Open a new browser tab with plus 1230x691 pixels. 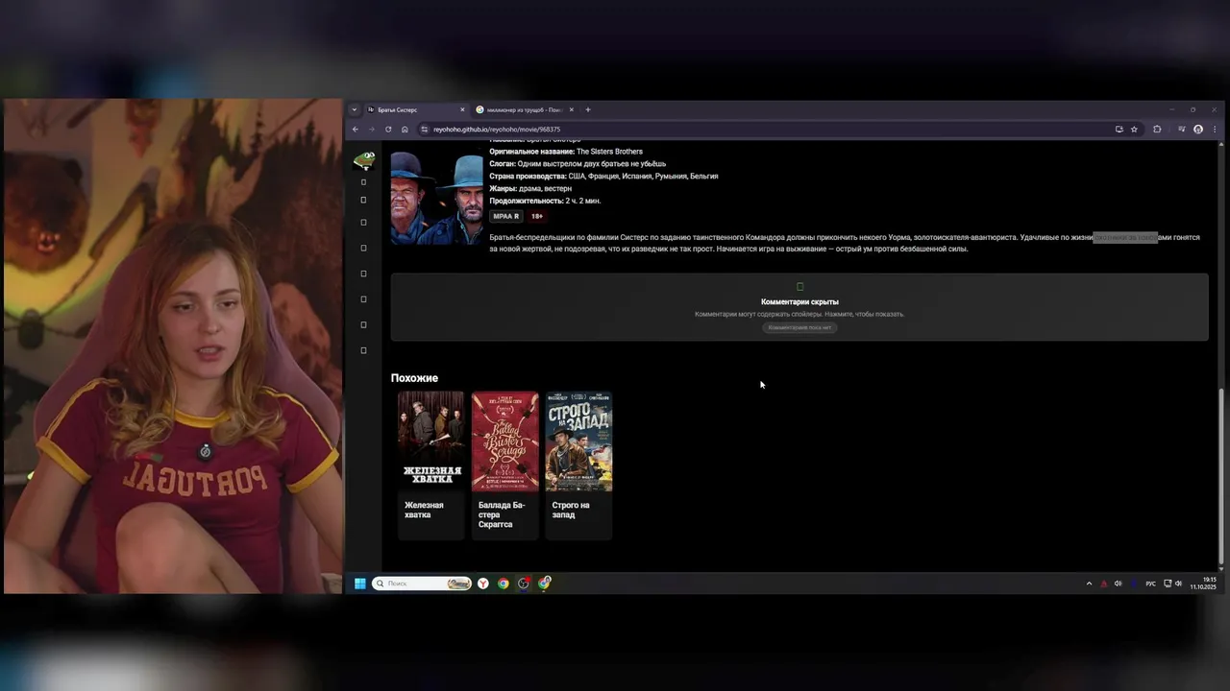(588, 109)
